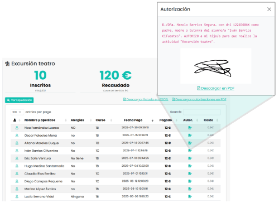Sort table by Pagado column

tap(166, 120)
